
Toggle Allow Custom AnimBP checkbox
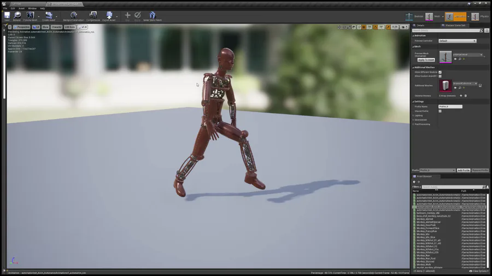(x=440, y=76)
